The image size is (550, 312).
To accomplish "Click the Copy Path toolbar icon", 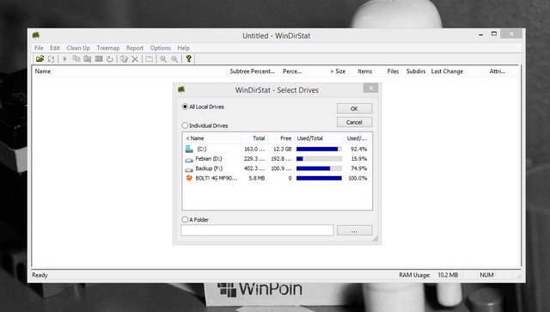I will 76,58.
